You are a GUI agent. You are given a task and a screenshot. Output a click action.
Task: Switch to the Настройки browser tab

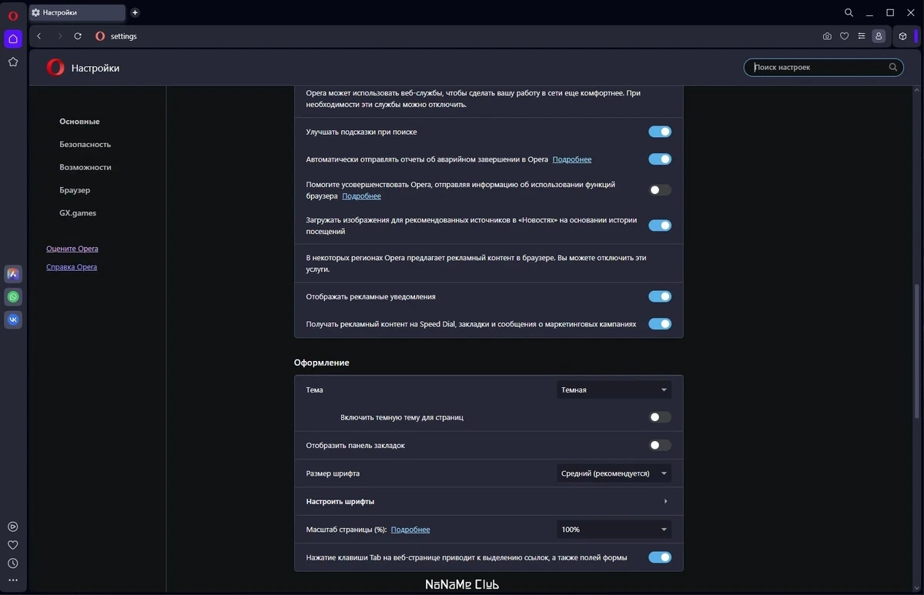[77, 13]
